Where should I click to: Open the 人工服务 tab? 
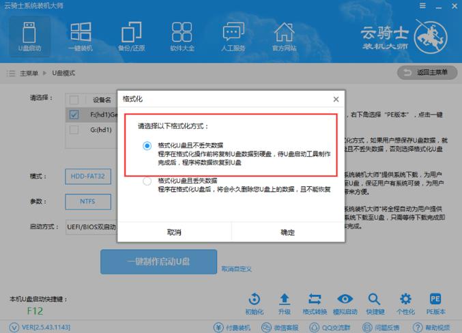(x=233, y=37)
